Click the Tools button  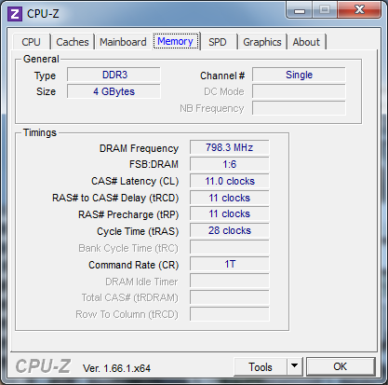[261, 366]
